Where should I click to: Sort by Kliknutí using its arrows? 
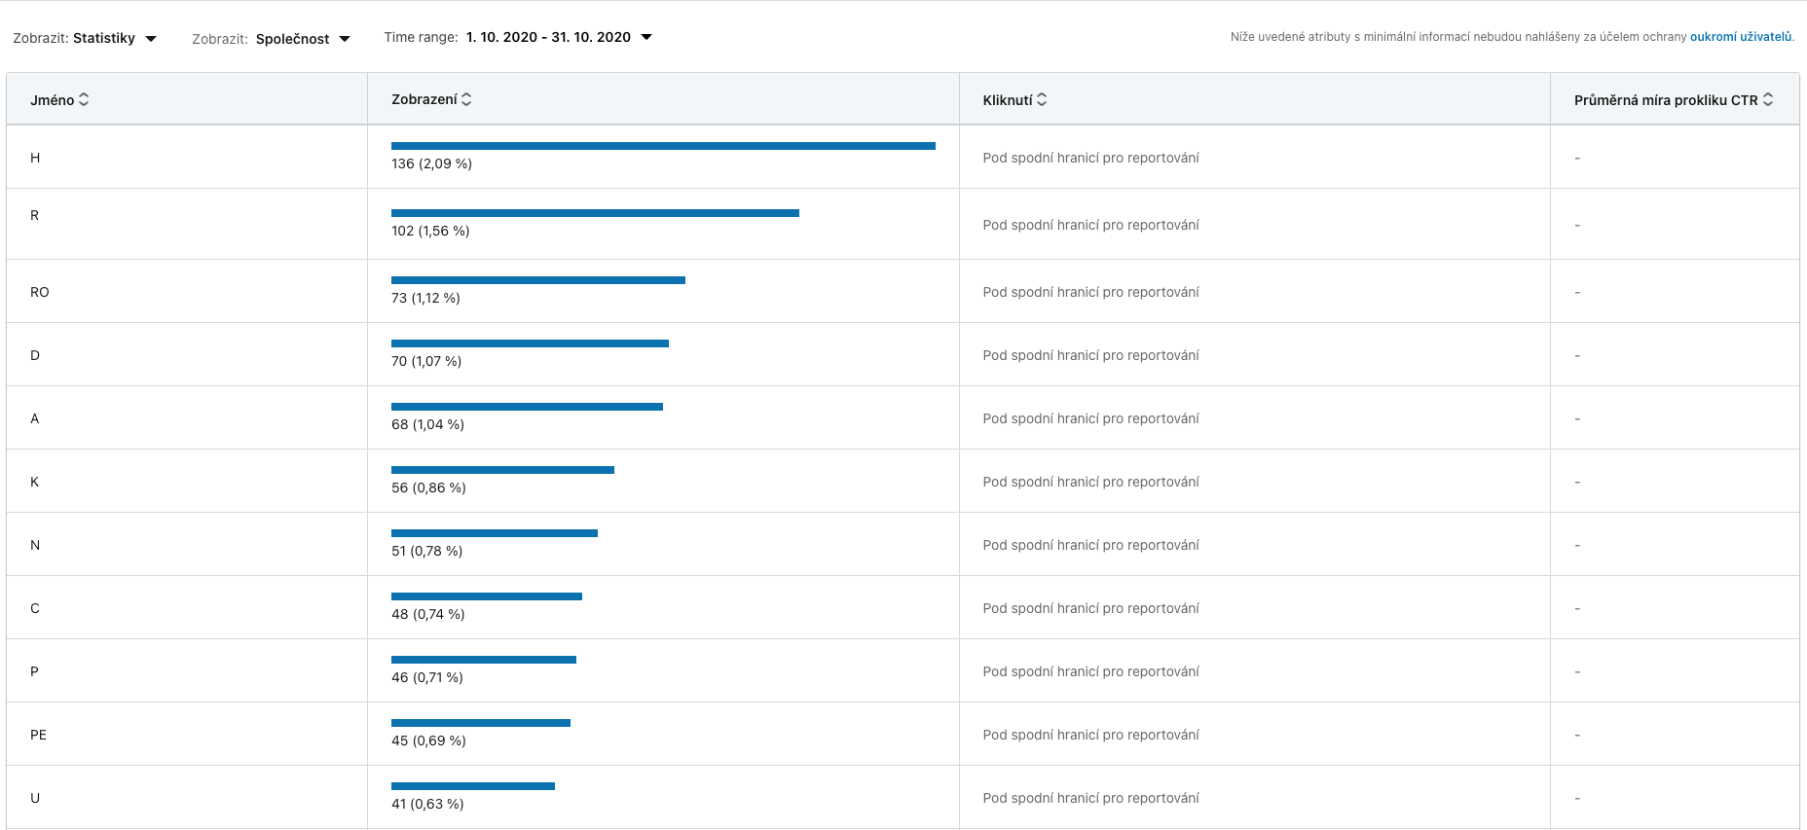(1042, 99)
